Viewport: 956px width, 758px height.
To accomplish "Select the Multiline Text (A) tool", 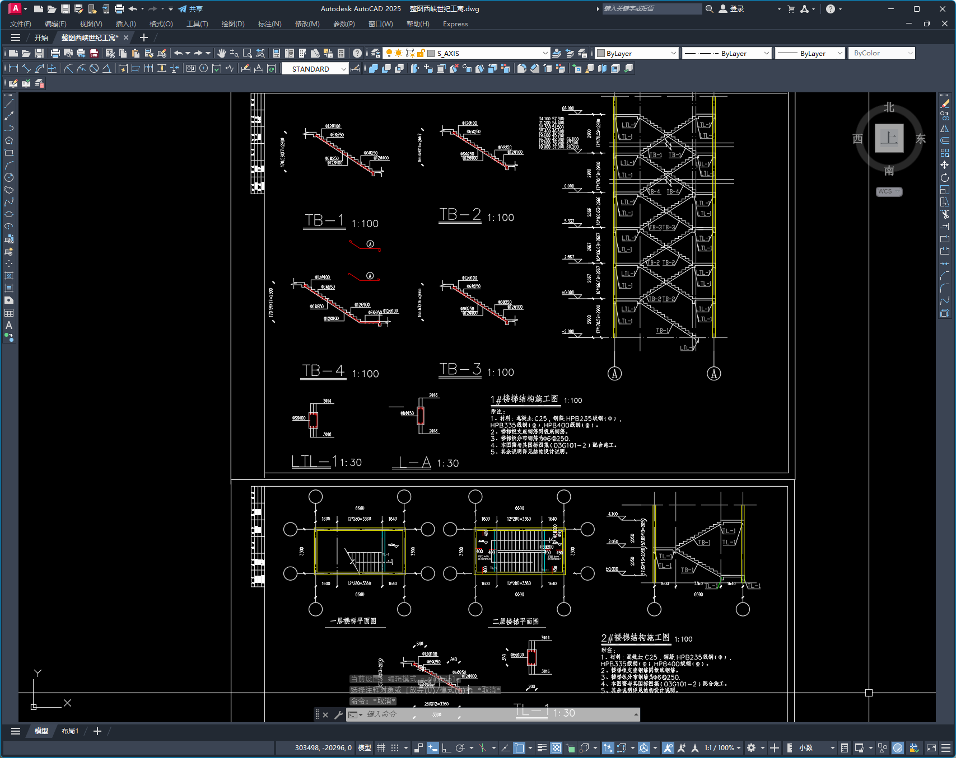I will pyautogui.click(x=9, y=325).
